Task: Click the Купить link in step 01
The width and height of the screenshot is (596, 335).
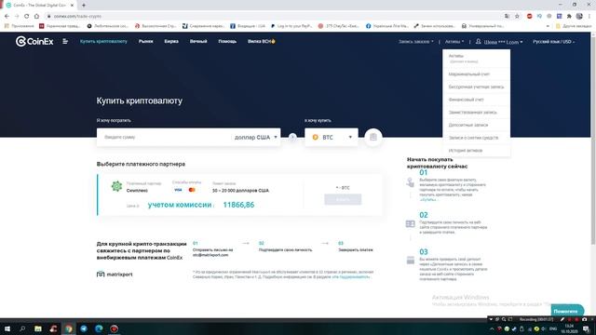Action: (428, 199)
